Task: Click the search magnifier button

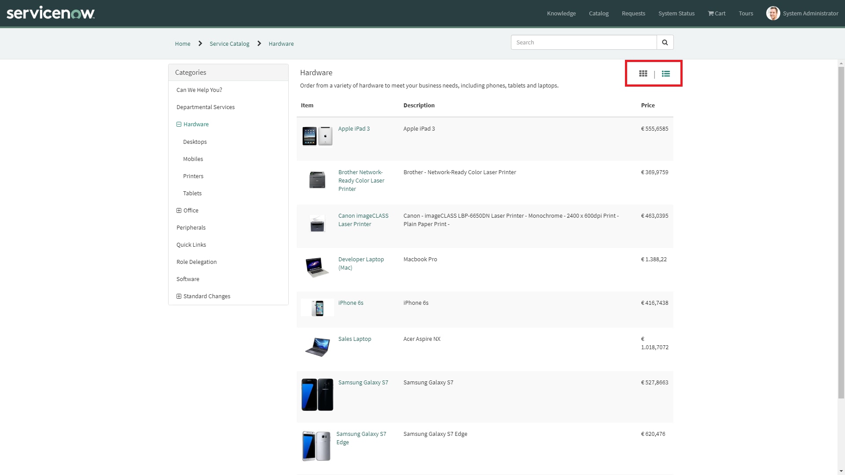Action: point(665,42)
